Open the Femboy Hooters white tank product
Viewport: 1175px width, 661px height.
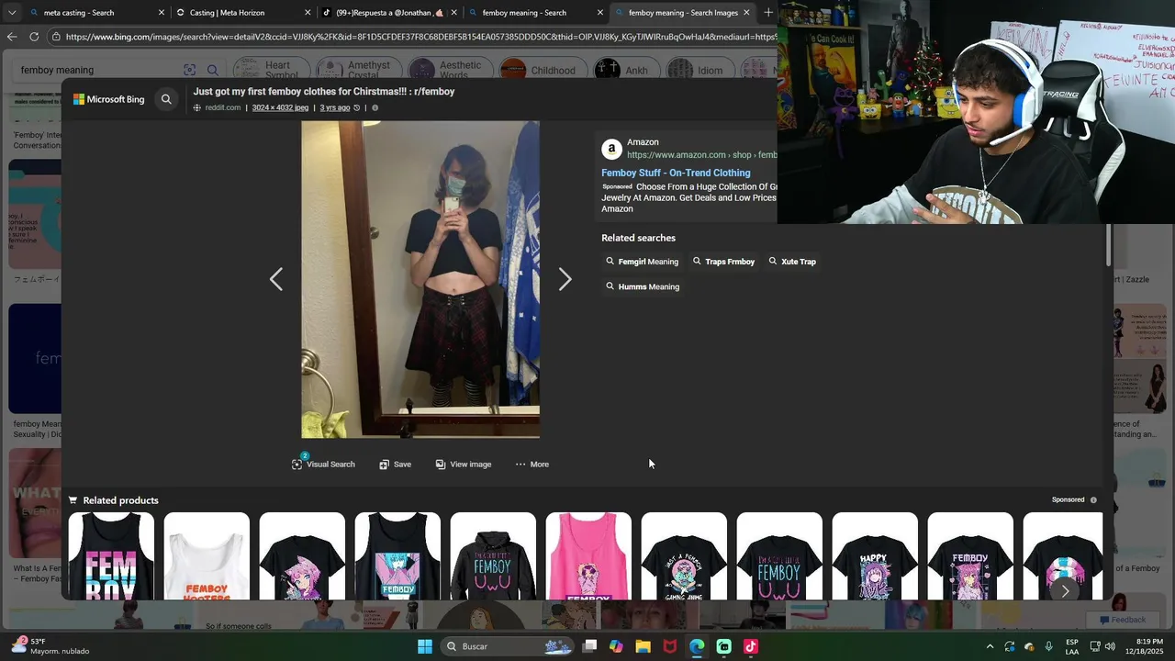[207, 556]
